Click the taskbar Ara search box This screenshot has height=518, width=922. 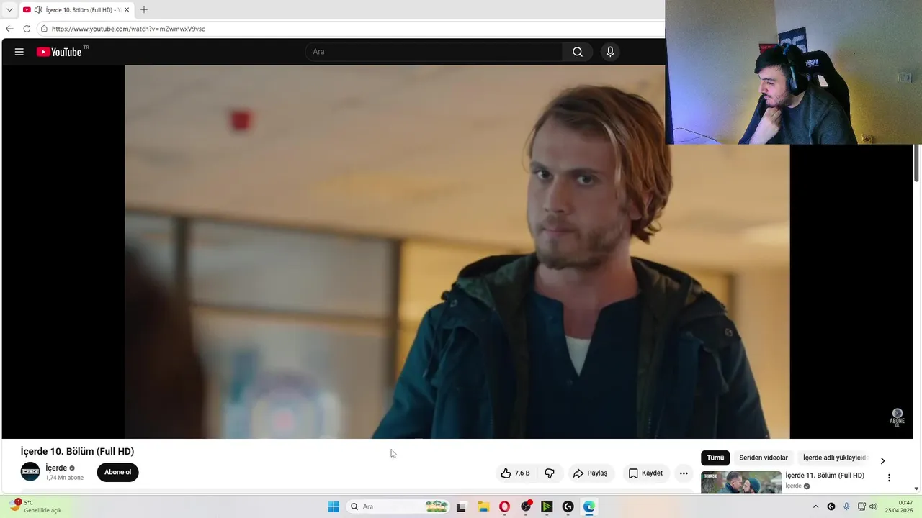[x=398, y=506]
